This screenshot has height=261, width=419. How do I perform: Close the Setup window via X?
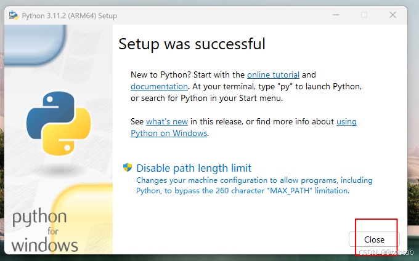(x=393, y=15)
